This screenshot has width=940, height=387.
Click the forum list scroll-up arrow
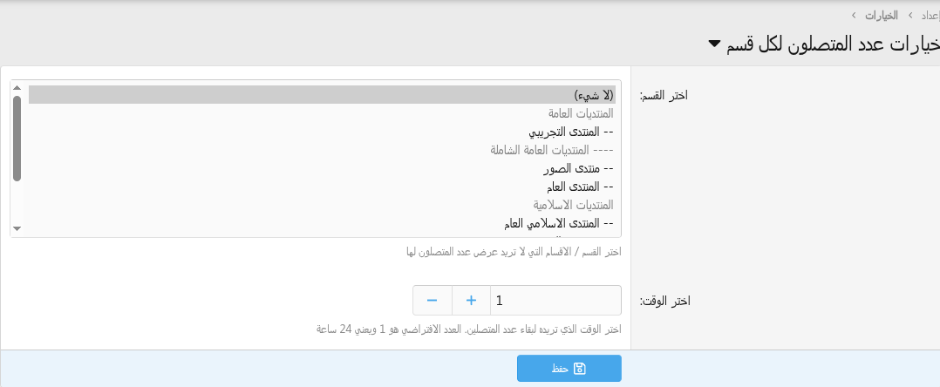click(x=17, y=88)
